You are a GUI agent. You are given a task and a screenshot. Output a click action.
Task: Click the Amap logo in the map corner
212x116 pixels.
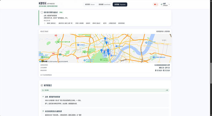(x=43, y=62)
